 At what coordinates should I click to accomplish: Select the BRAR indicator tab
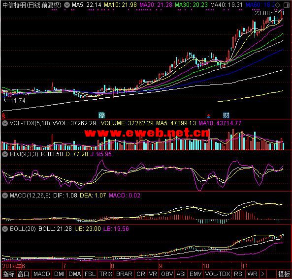124,274
